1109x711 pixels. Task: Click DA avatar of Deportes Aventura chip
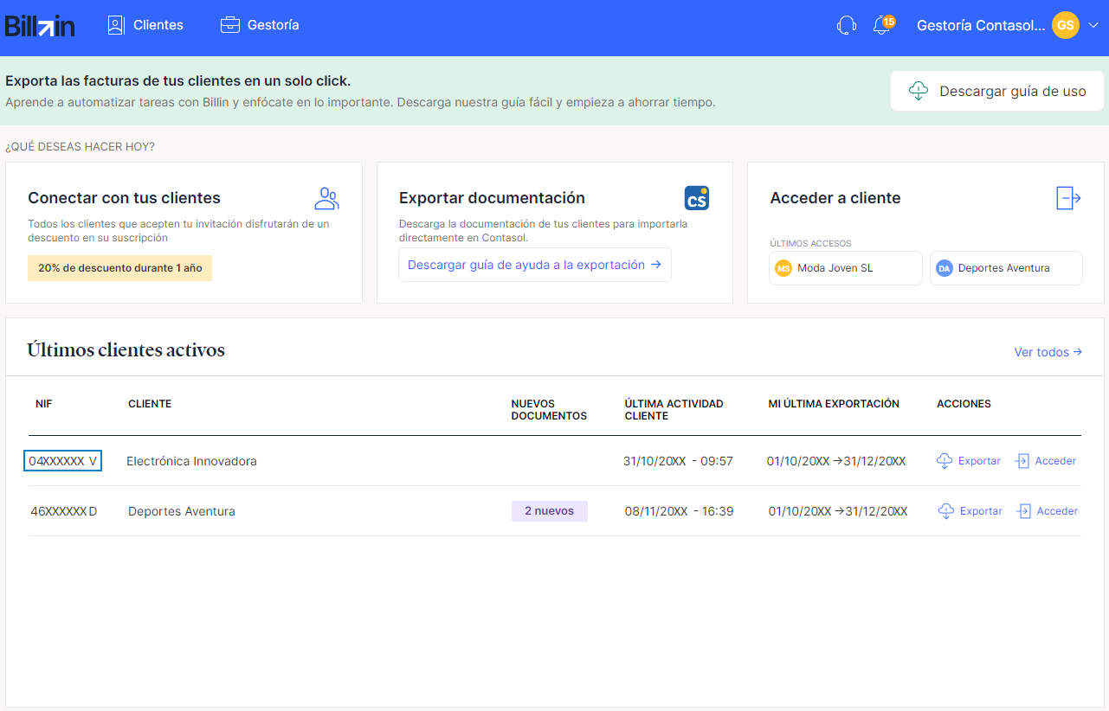point(945,268)
